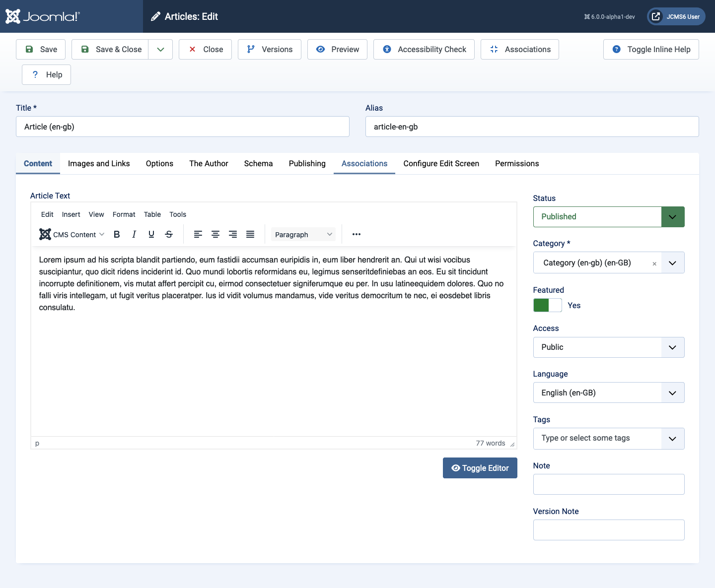Open the Insert menu in the editor
The image size is (715, 588).
click(71, 214)
